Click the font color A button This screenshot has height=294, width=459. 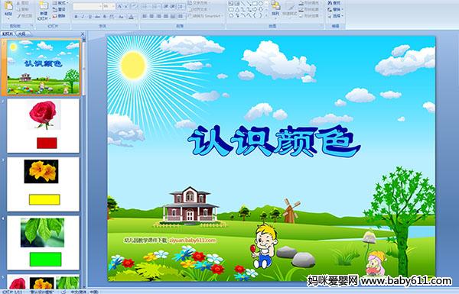coord(131,17)
